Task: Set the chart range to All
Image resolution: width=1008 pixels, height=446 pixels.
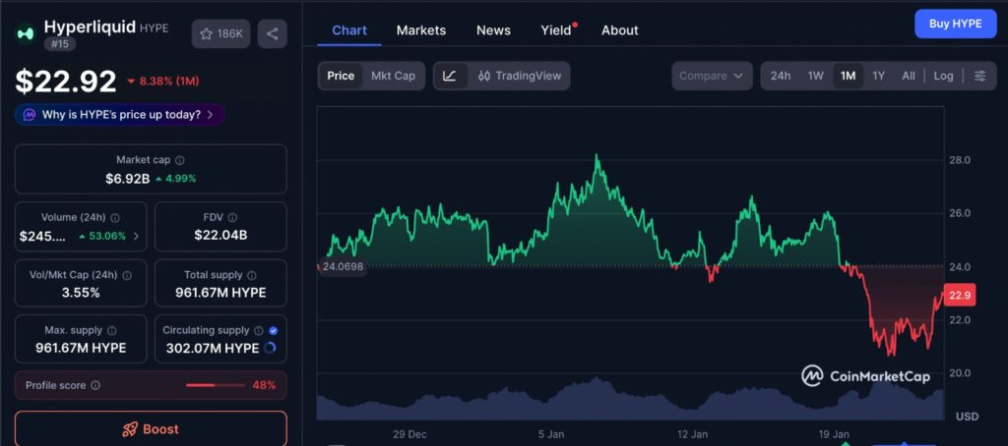Action: click(x=909, y=76)
